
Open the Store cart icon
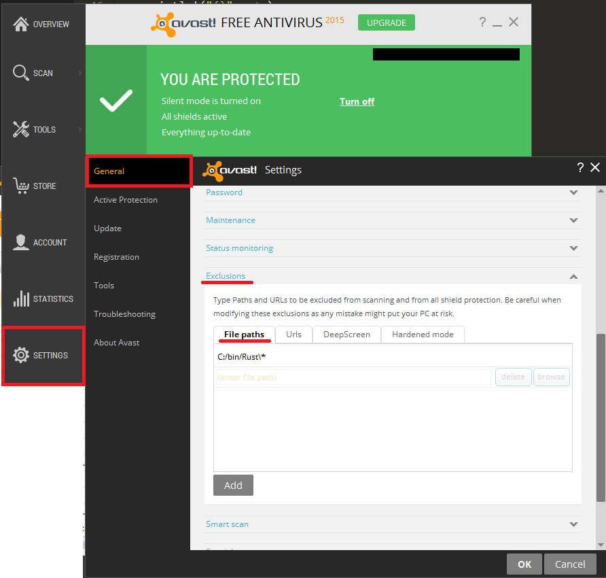pos(21,186)
